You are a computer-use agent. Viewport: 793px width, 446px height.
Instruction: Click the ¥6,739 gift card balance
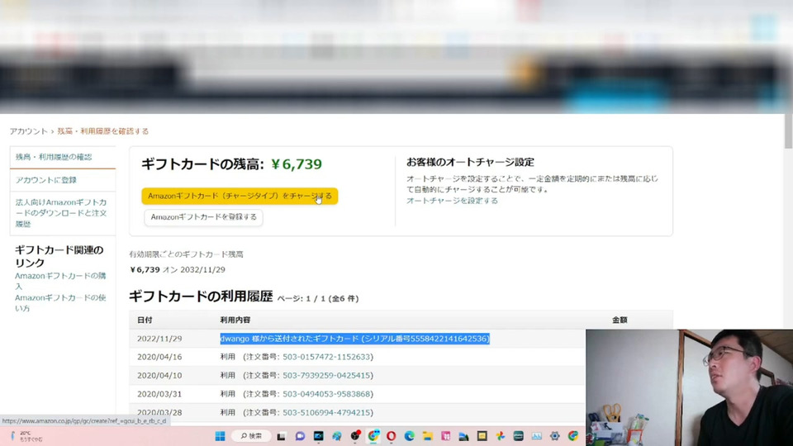coord(297,164)
